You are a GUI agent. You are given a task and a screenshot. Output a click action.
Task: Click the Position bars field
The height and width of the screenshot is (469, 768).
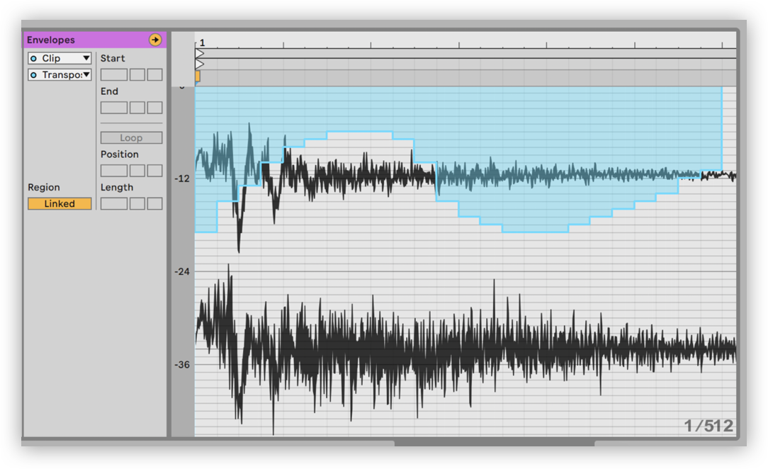pos(113,170)
